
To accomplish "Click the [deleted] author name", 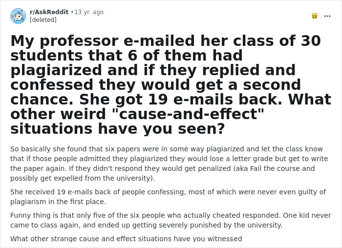I will 43,20.
